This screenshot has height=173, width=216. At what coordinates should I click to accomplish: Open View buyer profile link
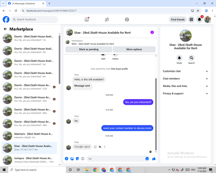click(119, 69)
